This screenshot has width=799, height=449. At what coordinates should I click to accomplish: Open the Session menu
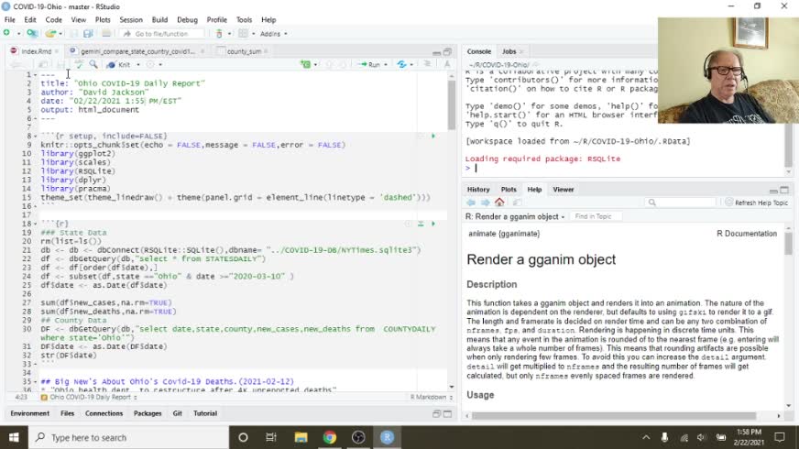pyautogui.click(x=131, y=20)
